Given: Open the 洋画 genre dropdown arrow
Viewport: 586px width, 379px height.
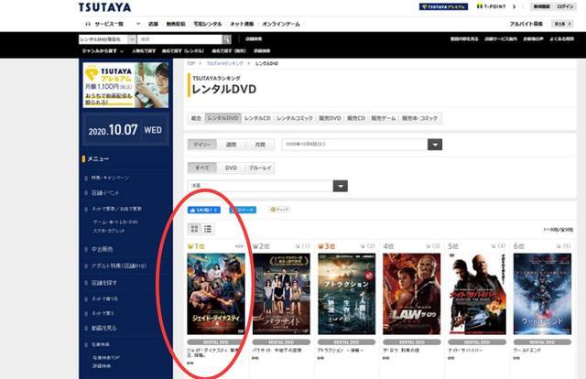Looking at the screenshot, I should (340, 186).
